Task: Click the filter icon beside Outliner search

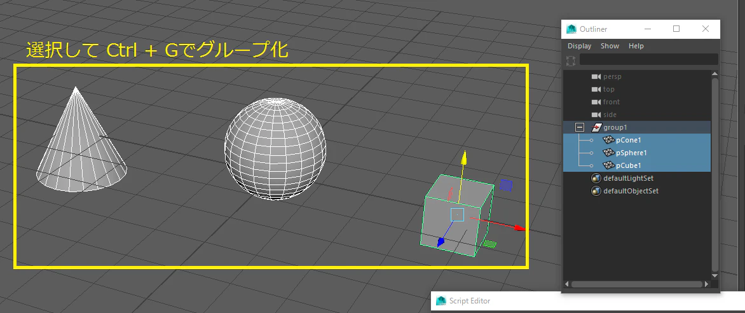Action: [571, 60]
